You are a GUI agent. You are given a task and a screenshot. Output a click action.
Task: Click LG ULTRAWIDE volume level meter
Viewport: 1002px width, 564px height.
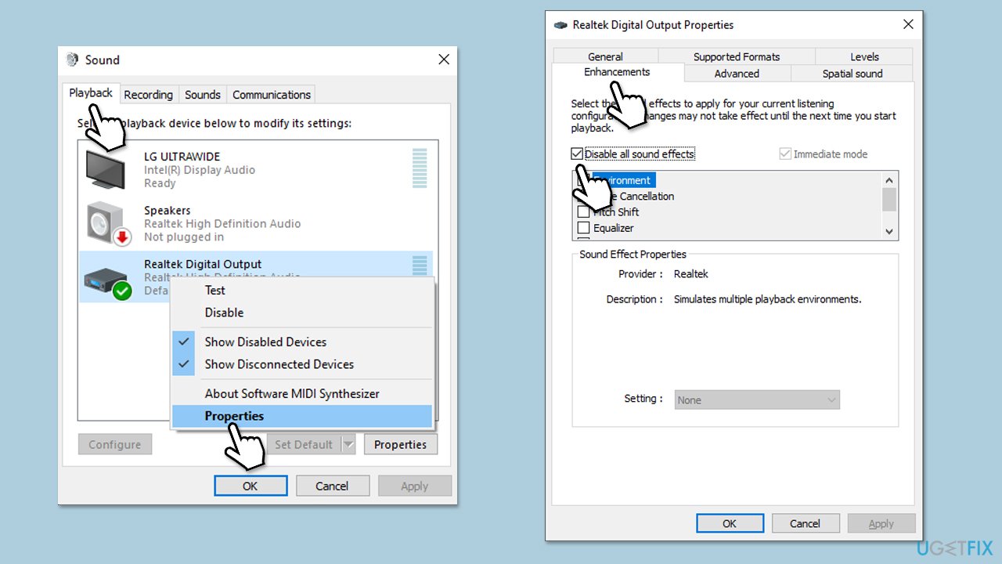pos(420,168)
